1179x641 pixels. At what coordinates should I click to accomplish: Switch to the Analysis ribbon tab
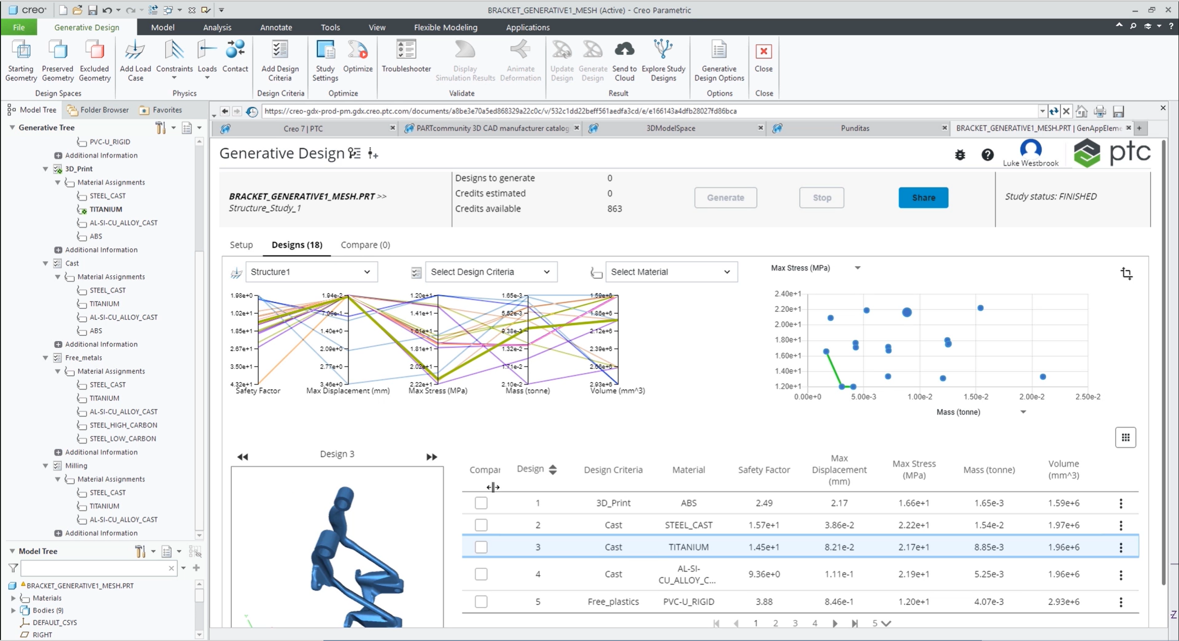click(x=217, y=27)
